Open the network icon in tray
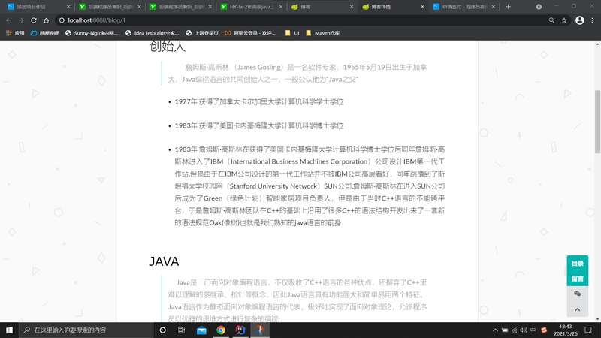Viewport: 601px width, 338px height. click(x=515, y=330)
